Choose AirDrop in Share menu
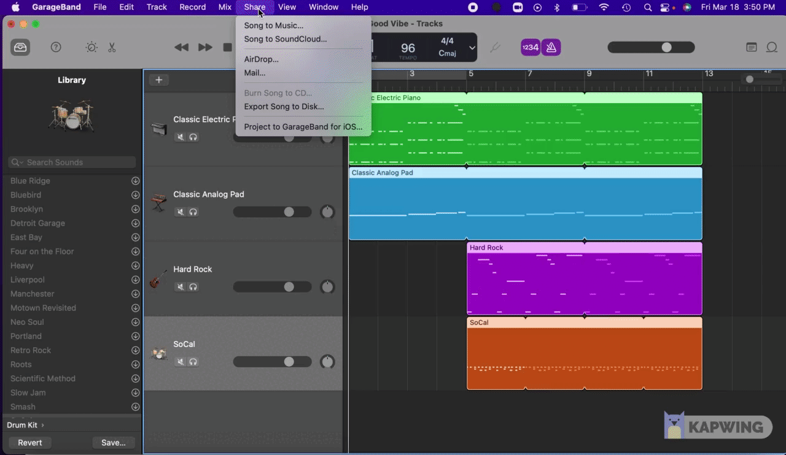Image resolution: width=786 pixels, height=455 pixels. (x=303, y=59)
